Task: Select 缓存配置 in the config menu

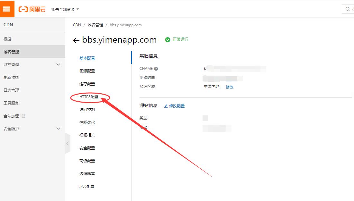Action: tap(87, 84)
